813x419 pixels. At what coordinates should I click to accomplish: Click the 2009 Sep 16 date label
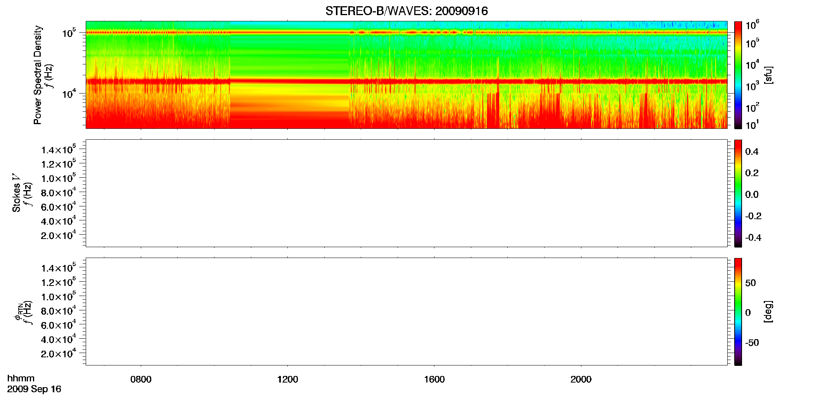click(x=34, y=389)
